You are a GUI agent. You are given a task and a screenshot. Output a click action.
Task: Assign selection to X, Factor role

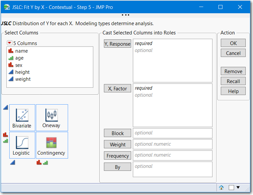pos(118,88)
